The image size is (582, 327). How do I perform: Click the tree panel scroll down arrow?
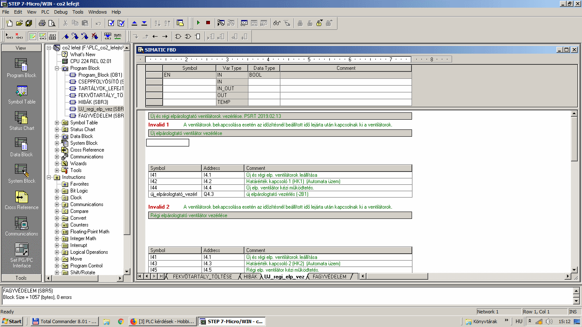(x=127, y=272)
